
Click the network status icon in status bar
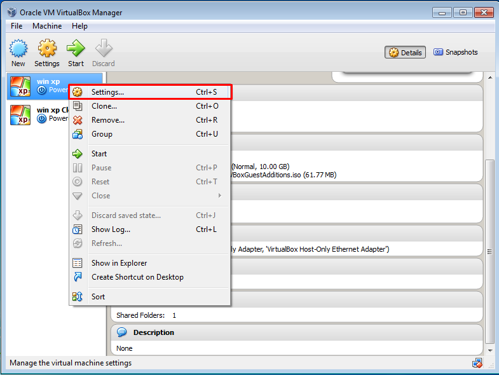pyautogui.click(x=477, y=363)
